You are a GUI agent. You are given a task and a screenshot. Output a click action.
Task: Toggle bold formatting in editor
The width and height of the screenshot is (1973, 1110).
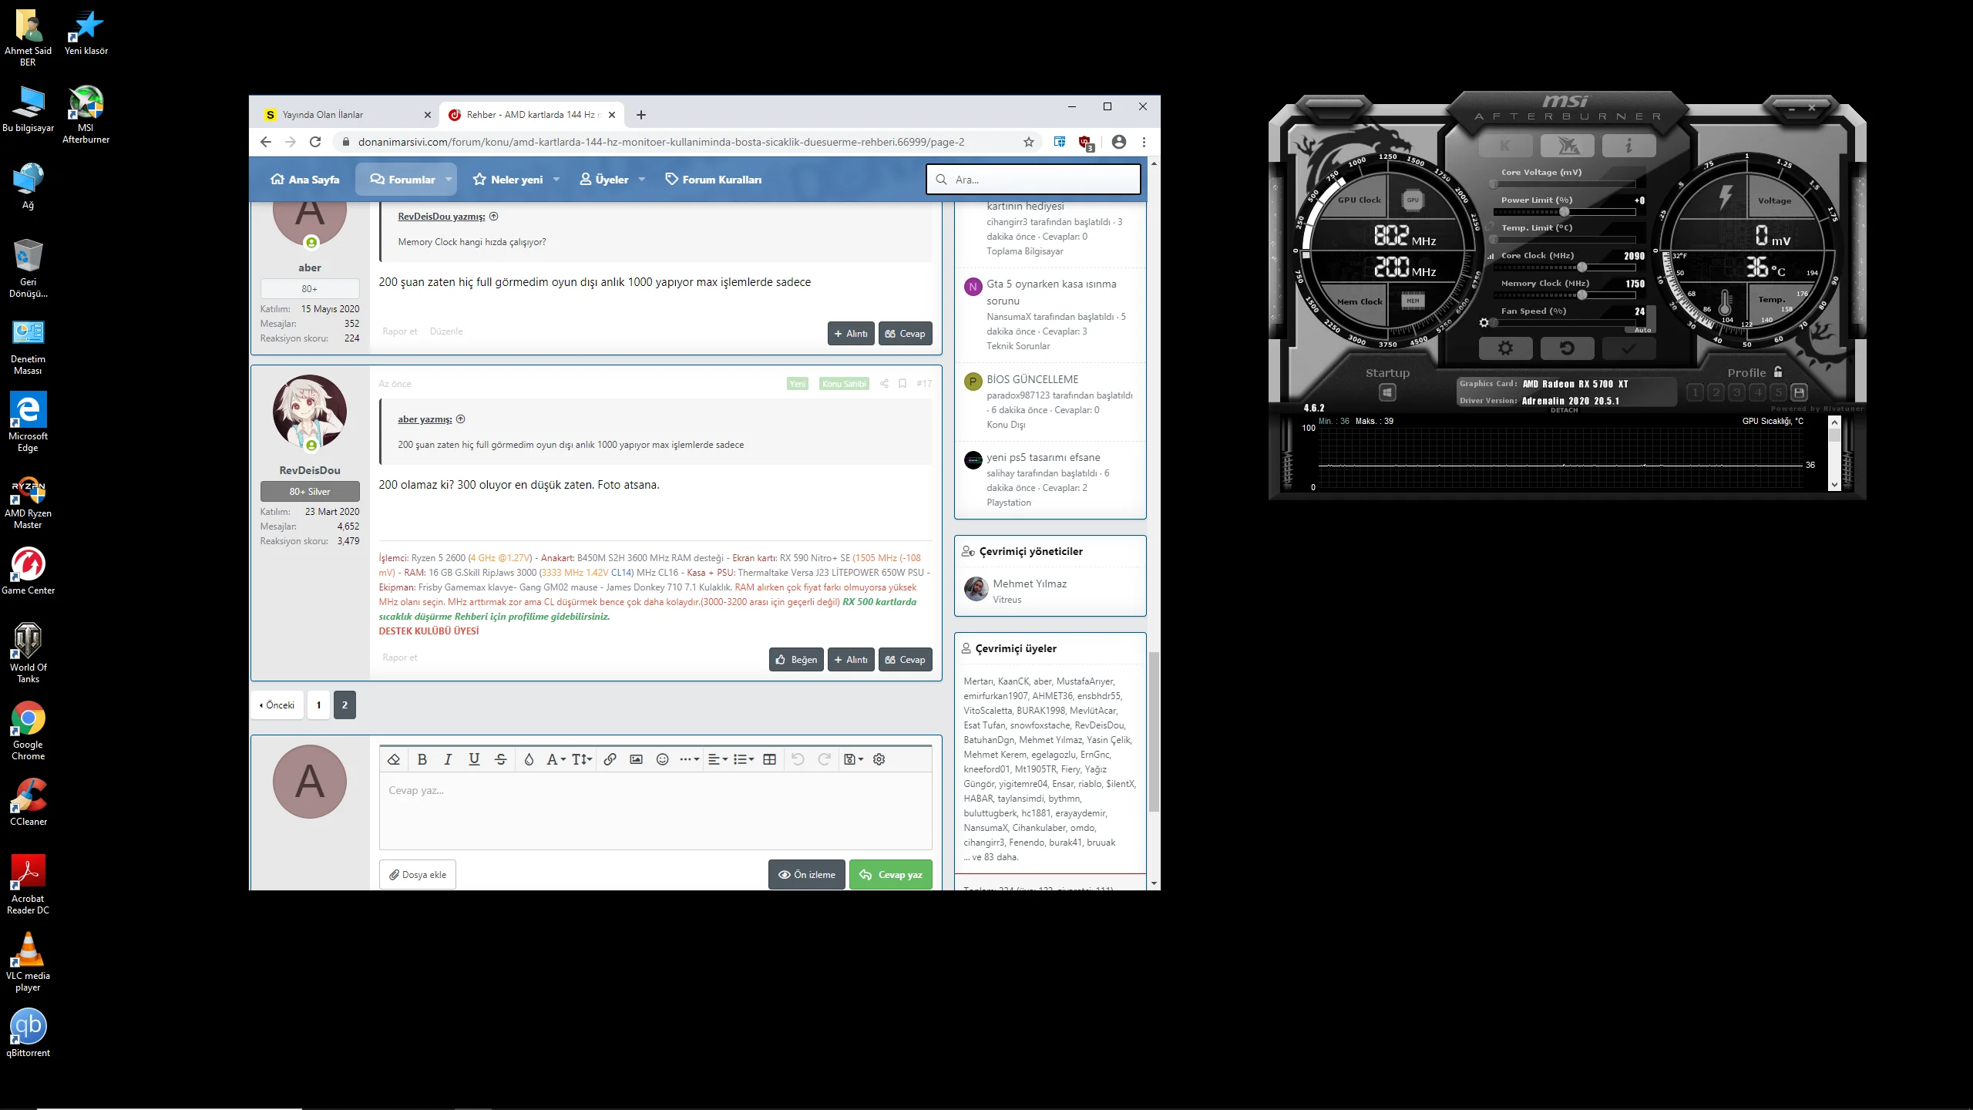click(422, 759)
